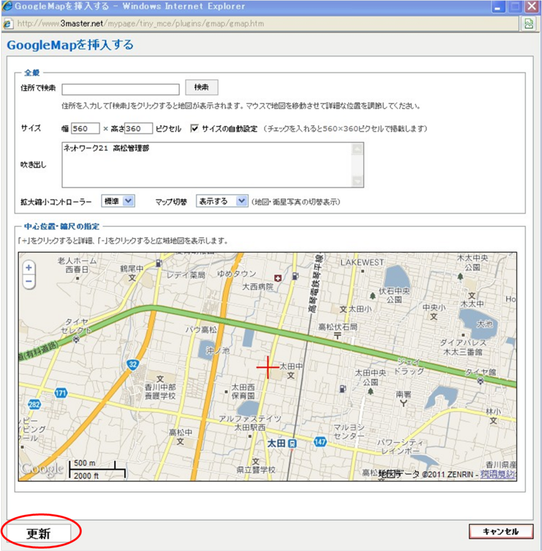Click the 沖ノ池 pond label on map

pos(217,350)
